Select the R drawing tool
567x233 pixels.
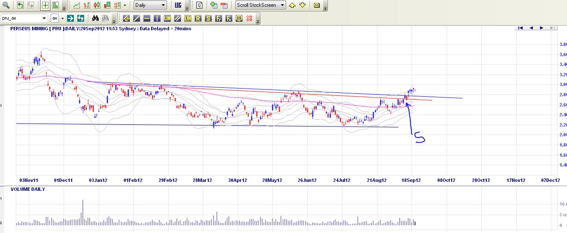click(198, 18)
